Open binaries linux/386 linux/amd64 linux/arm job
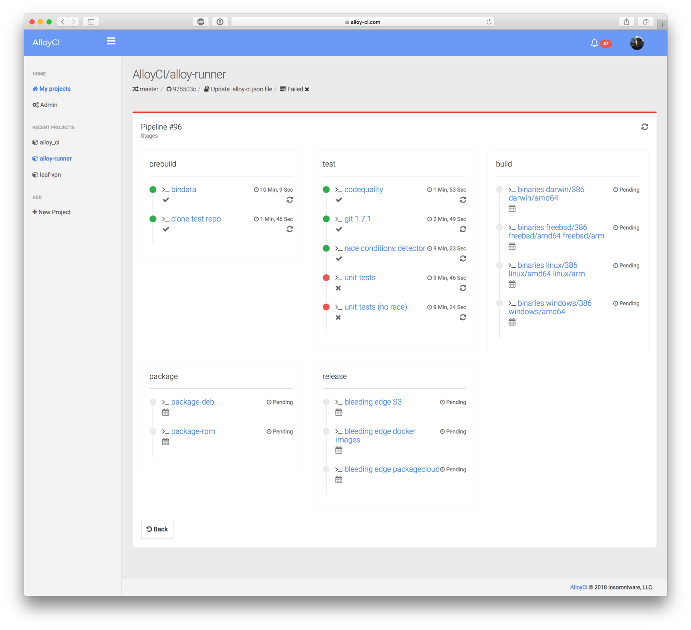691x630 pixels. pyautogui.click(x=547, y=269)
